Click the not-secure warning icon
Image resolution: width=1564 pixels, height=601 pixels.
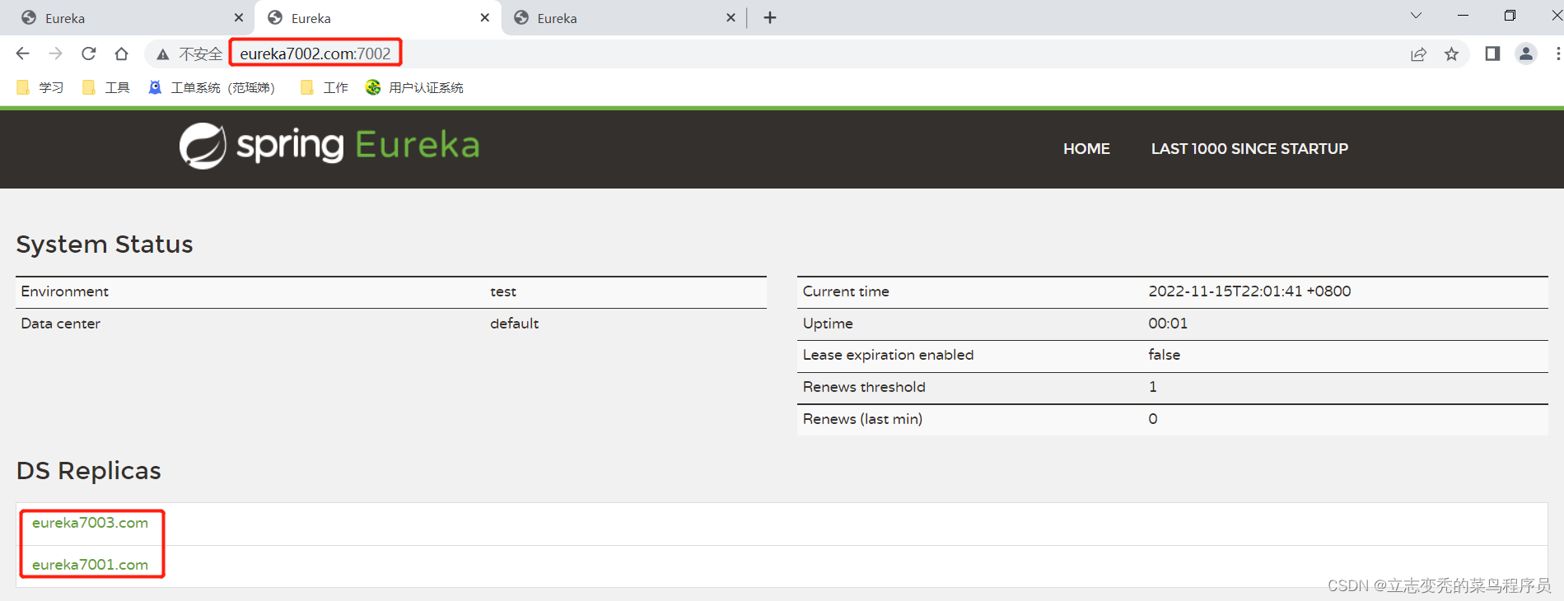click(x=163, y=54)
